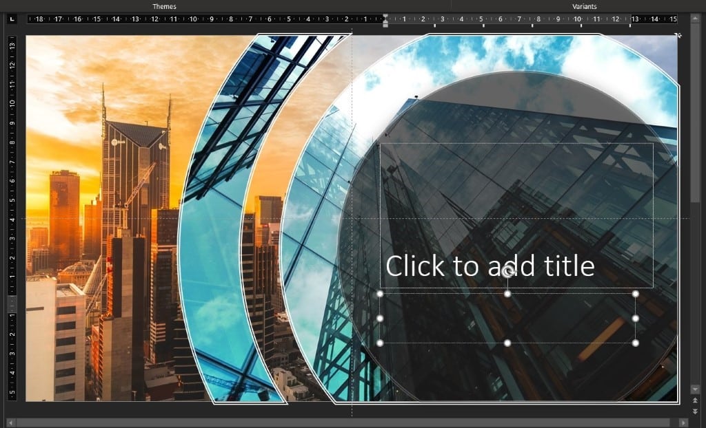This screenshot has height=428, width=706.
Task: Go to previous slide using double-up arrow
Action: (695, 400)
